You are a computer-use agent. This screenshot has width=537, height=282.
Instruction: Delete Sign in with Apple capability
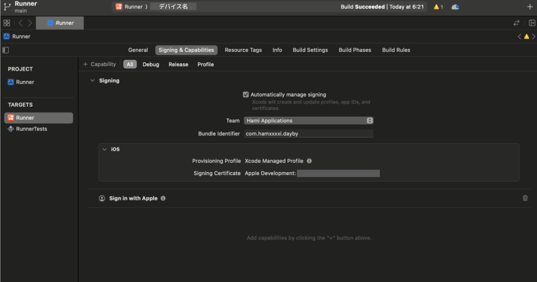[x=525, y=198]
